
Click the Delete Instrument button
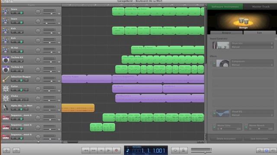tap(226, 139)
